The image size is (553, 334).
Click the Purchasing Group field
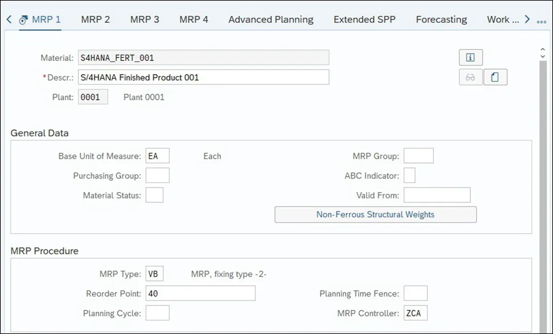tap(157, 176)
